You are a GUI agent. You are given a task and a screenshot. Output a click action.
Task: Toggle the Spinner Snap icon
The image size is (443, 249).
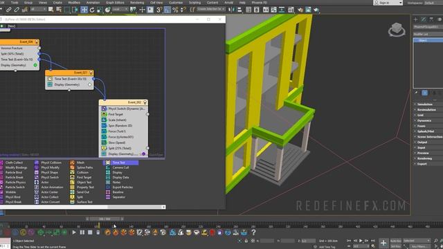[x=183, y=10]
